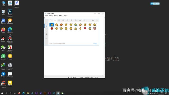Viewport: 169px width, 95px height.
Task: Open the 文件(F) menu in Notepad
Action: [x=46, y=16]
